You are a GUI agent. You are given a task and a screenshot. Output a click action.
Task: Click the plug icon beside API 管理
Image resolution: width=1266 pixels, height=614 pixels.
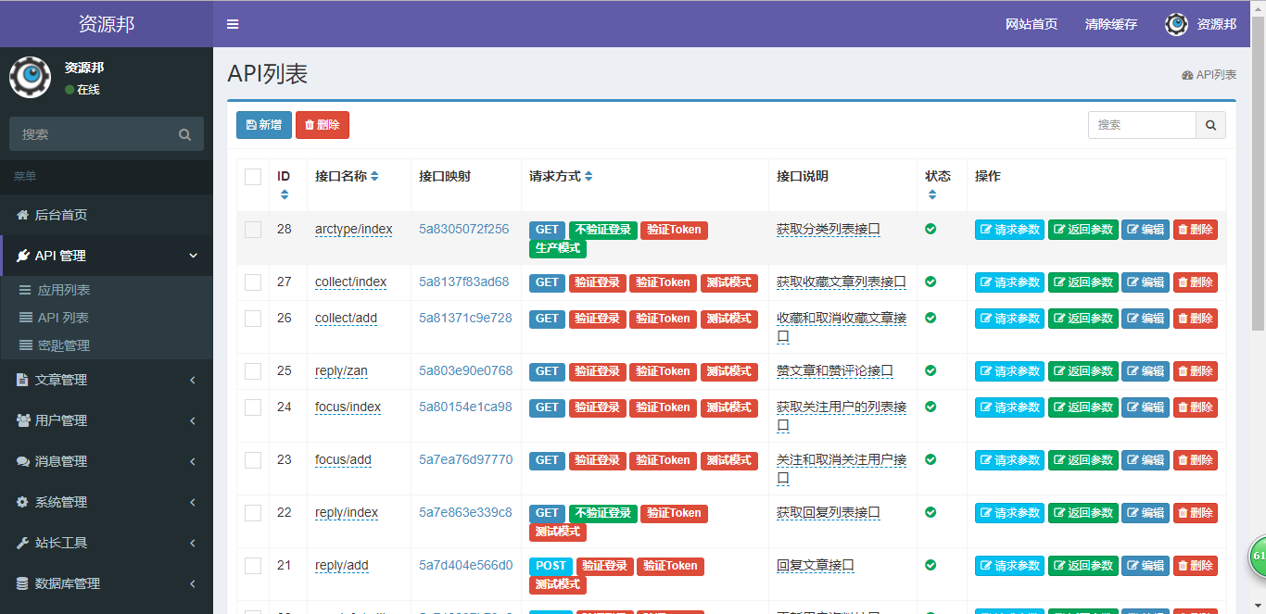pyautogui.click(x=23, y=256)
